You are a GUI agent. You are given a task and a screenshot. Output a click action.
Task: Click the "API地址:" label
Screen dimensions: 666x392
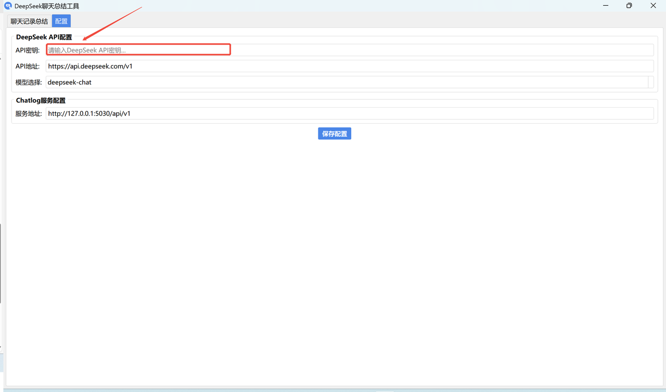pos(28,67)
